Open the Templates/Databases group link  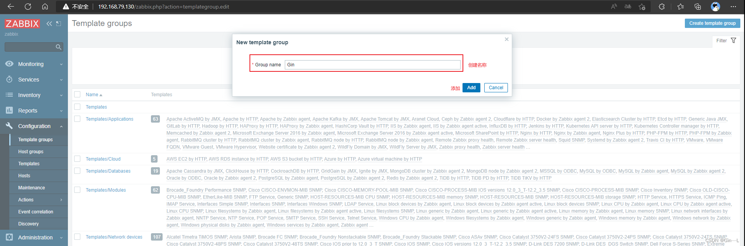108,171
